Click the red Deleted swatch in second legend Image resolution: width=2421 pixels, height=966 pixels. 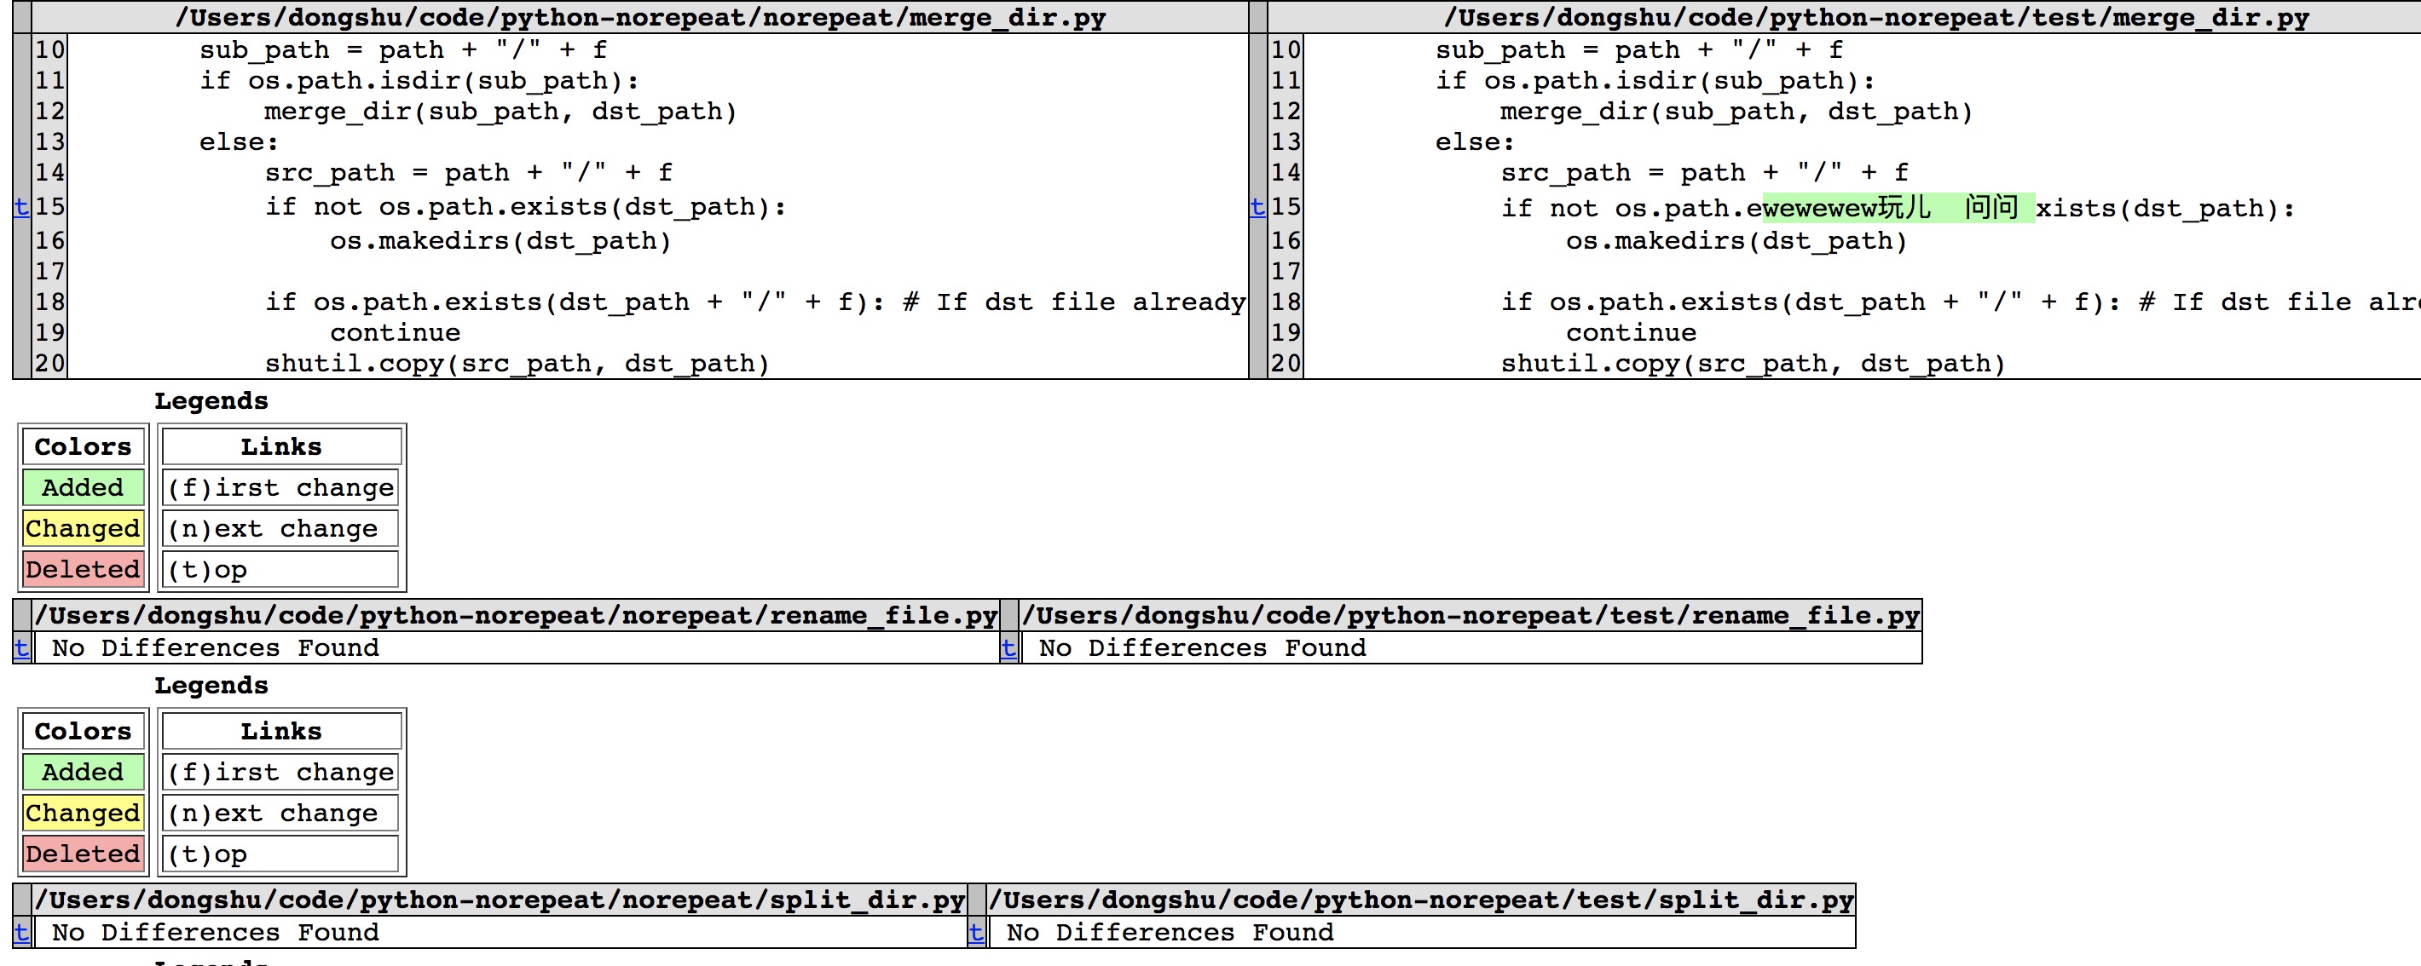click(83, 854)
